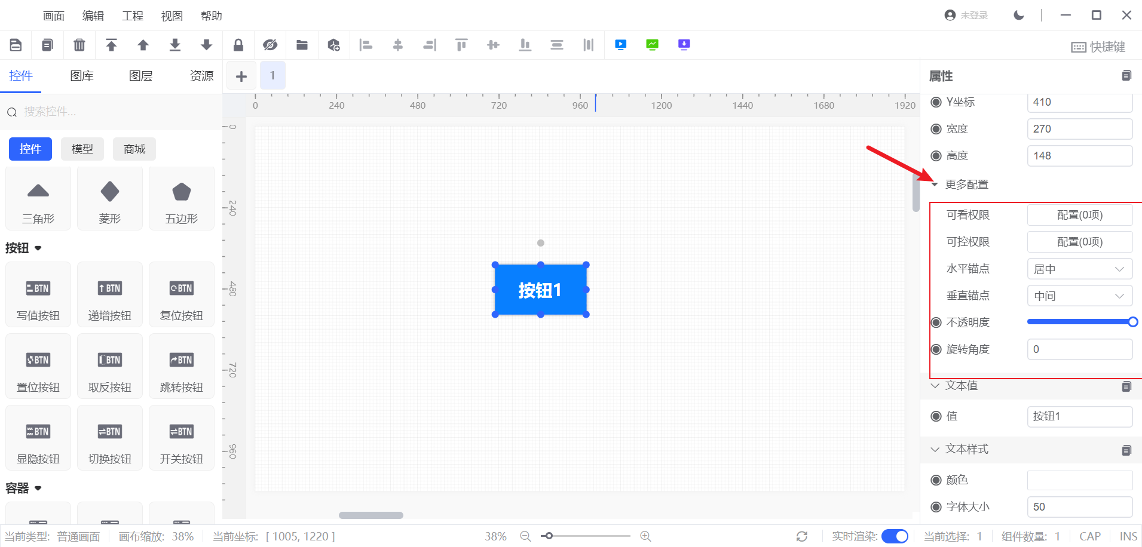Click the 商城 button
Image resolution: width=1142 pixels, height=547 pixels.
(x=134, y=149)
